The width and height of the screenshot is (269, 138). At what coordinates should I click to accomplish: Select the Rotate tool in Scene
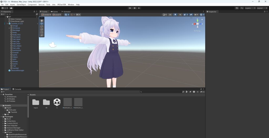42,26
